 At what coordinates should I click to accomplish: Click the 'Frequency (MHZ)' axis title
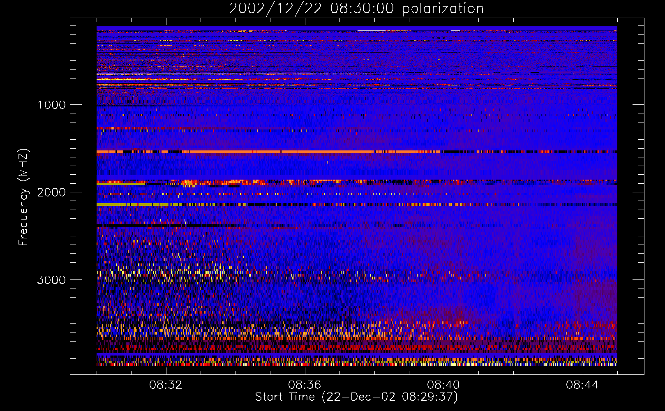(23, 197)
